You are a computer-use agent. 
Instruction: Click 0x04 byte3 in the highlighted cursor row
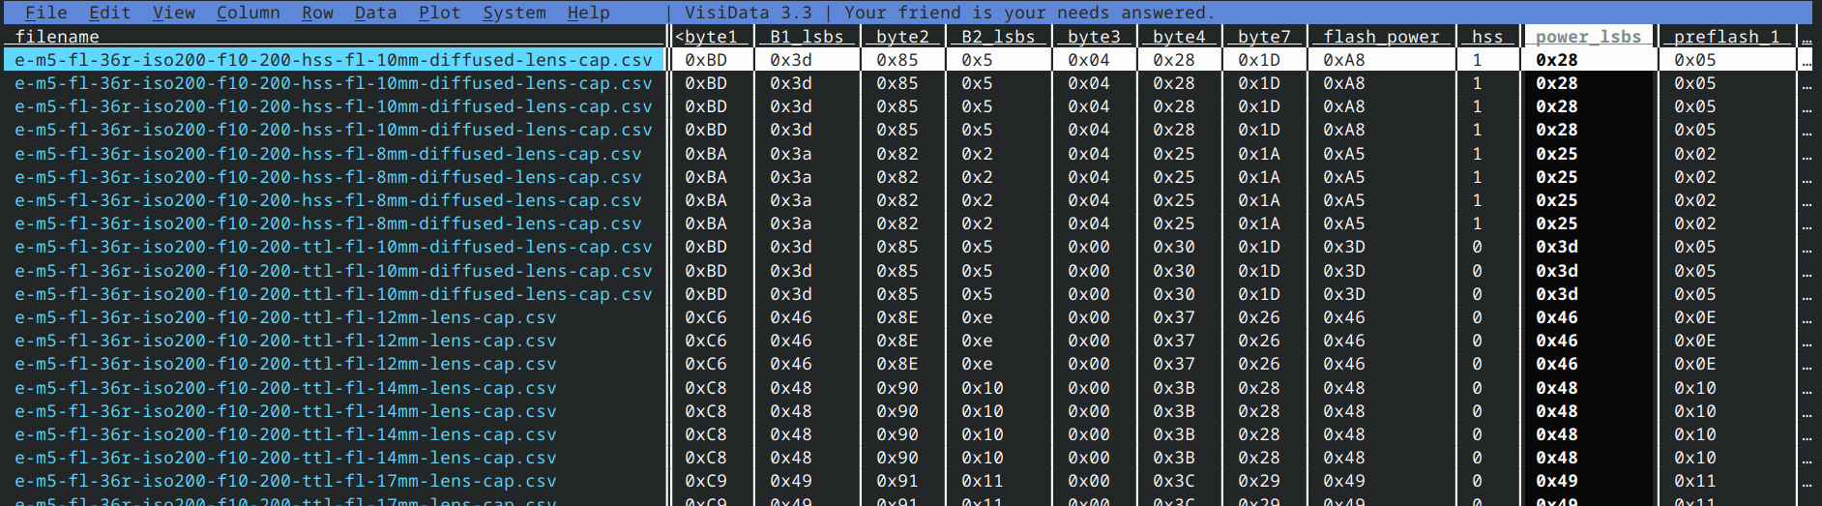1089,60
